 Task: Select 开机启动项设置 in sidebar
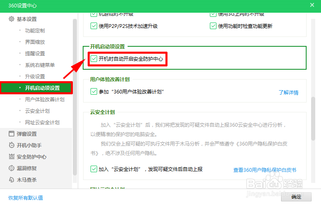[x=37, y=88]
